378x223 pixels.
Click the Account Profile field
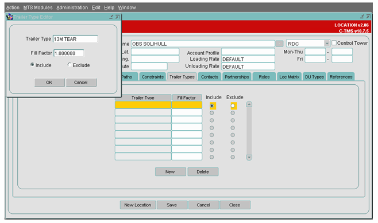pyautogui.click(x=248, y=52)
